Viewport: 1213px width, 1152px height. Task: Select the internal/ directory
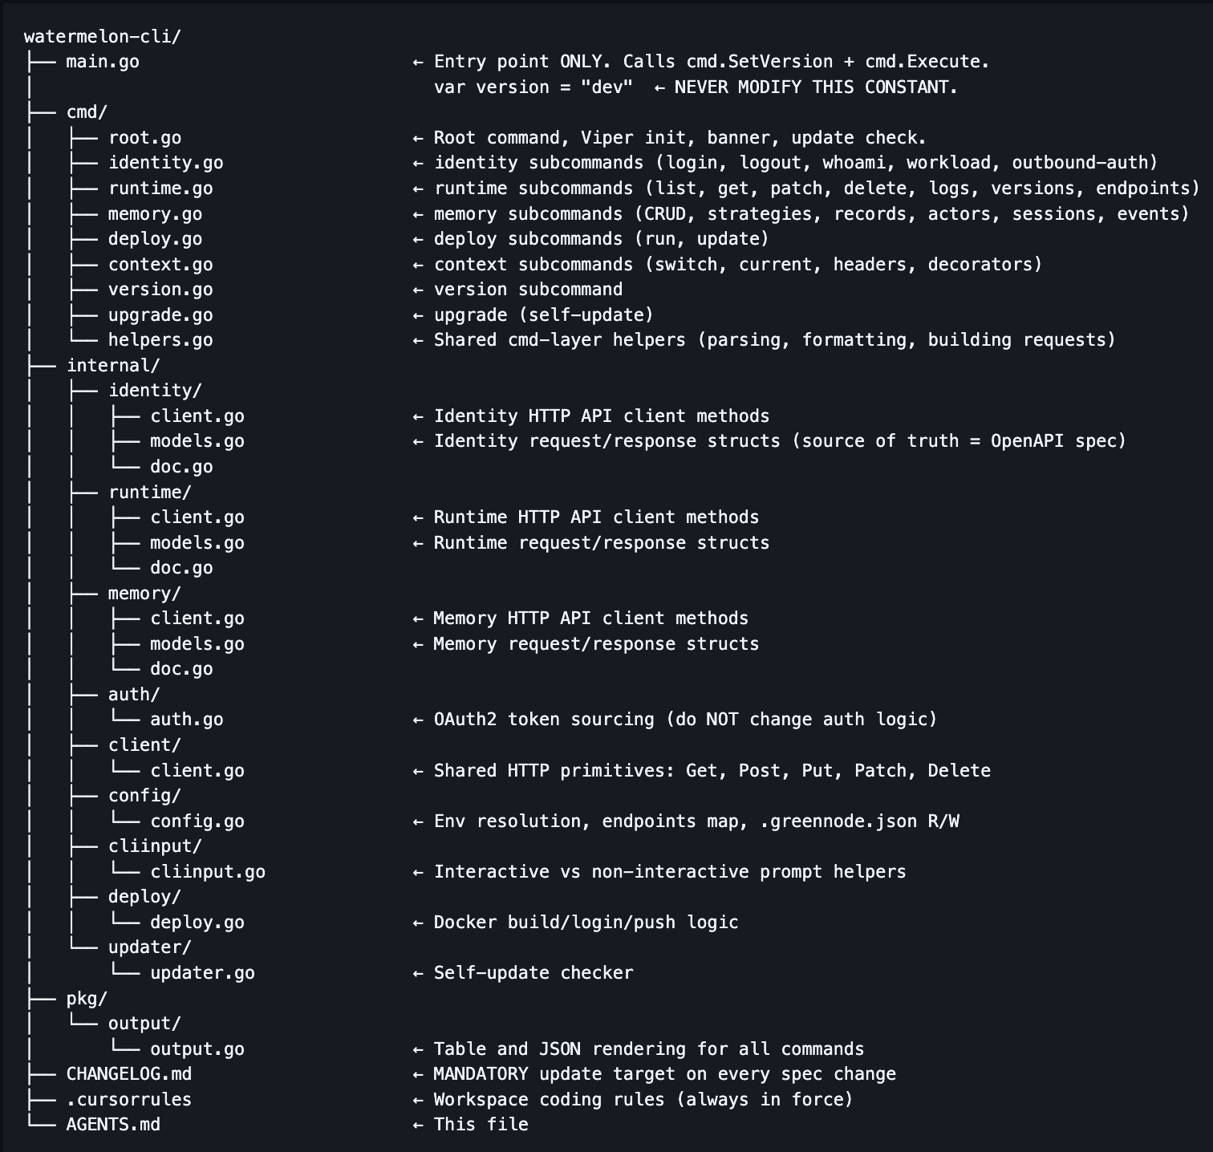(113, 366)
